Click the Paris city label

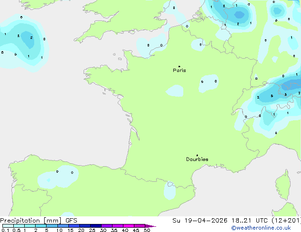coord(179,71)
